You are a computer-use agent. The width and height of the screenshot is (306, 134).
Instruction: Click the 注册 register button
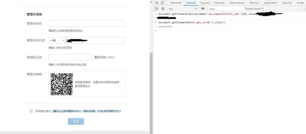[x=76, y=121]
